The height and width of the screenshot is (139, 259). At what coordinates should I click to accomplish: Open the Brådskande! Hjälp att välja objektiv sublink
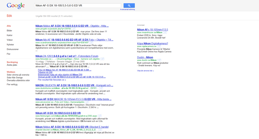[60, 75]
